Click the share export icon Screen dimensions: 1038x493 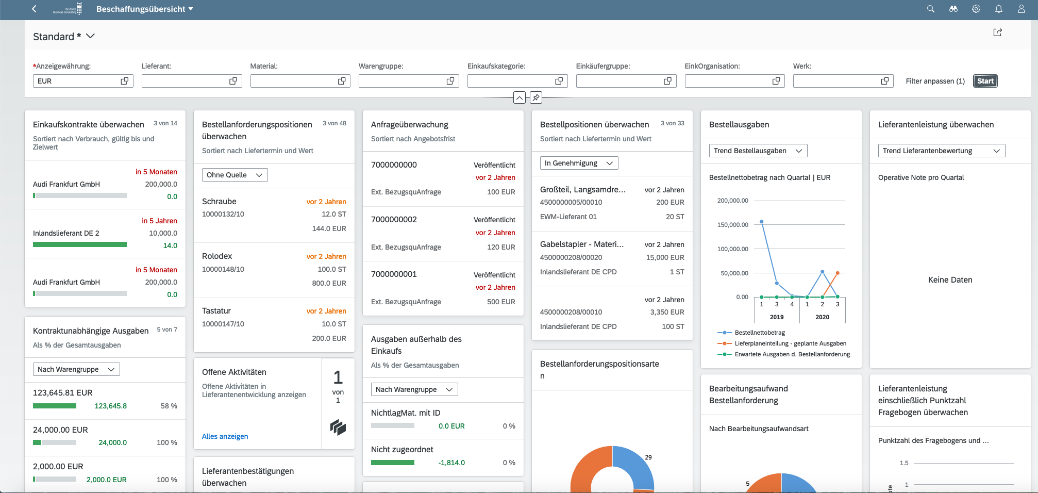997,32
